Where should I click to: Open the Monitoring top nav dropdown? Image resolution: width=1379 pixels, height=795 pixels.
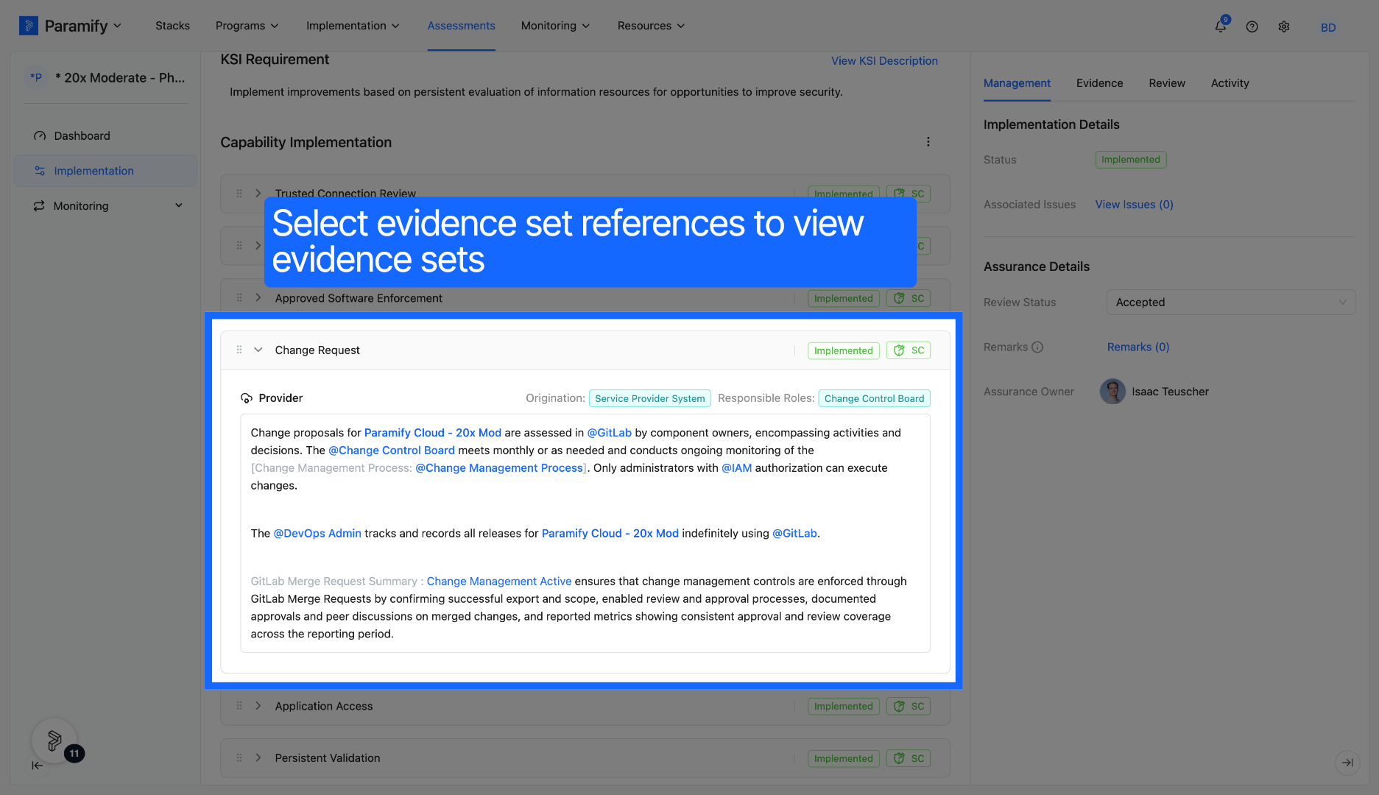point(555,26)
